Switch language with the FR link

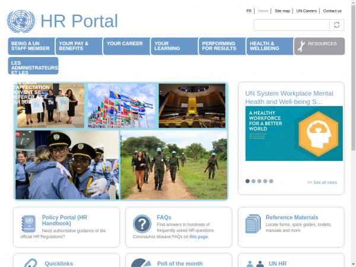249,11
